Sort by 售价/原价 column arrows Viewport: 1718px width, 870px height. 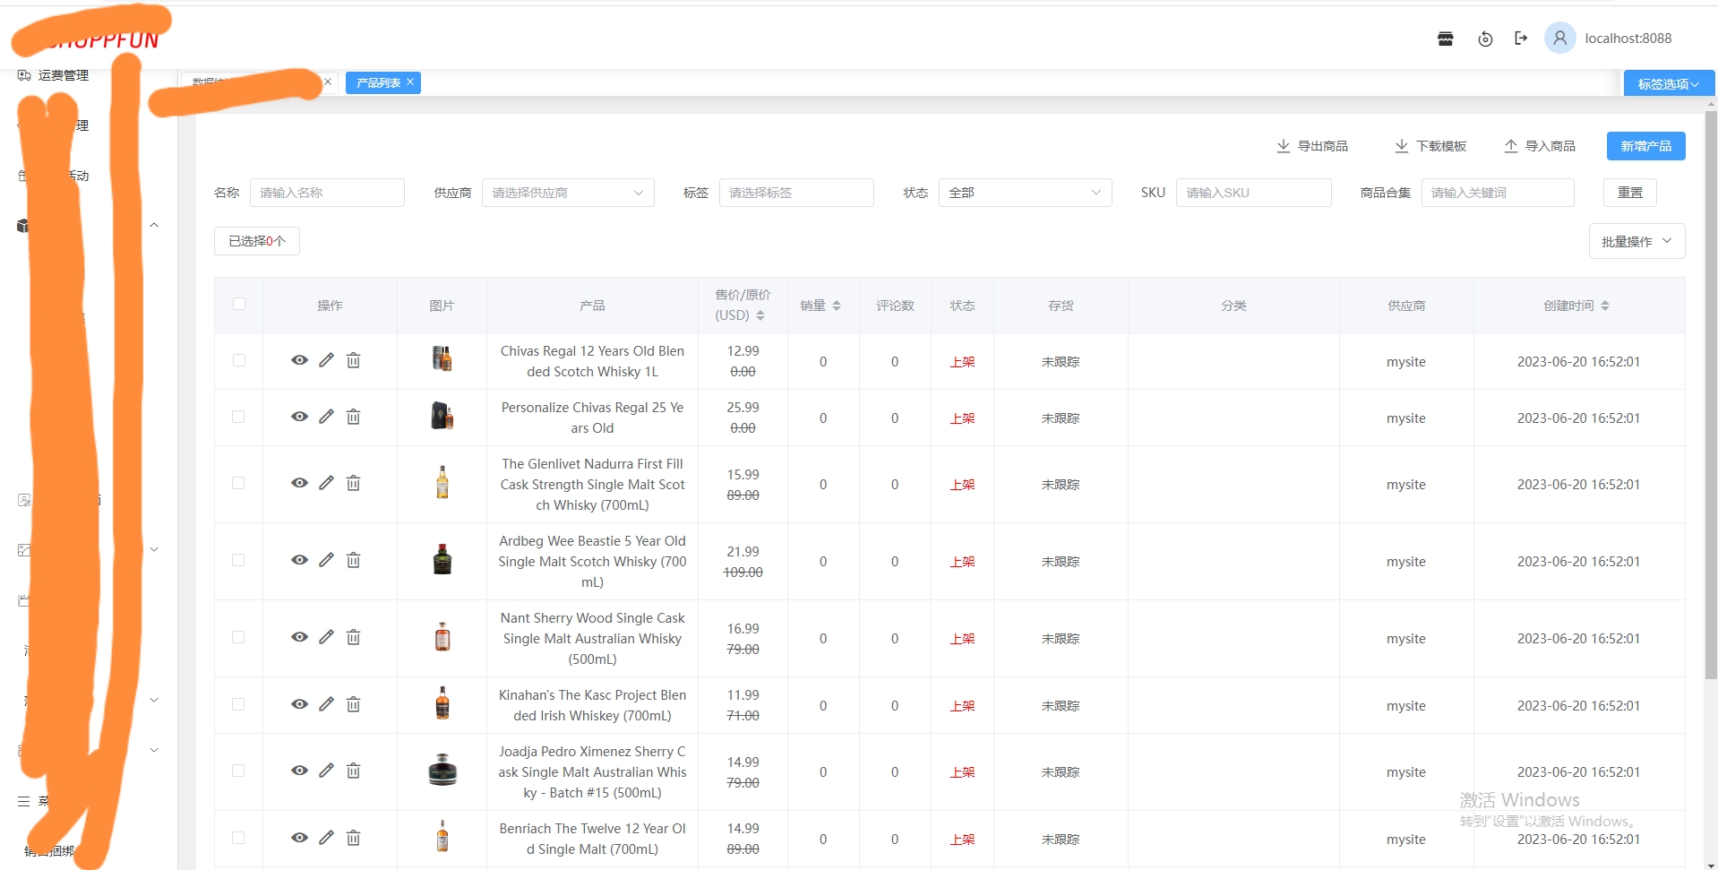(760, 315)
